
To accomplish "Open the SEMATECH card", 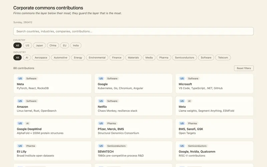I will coord(133,151).
